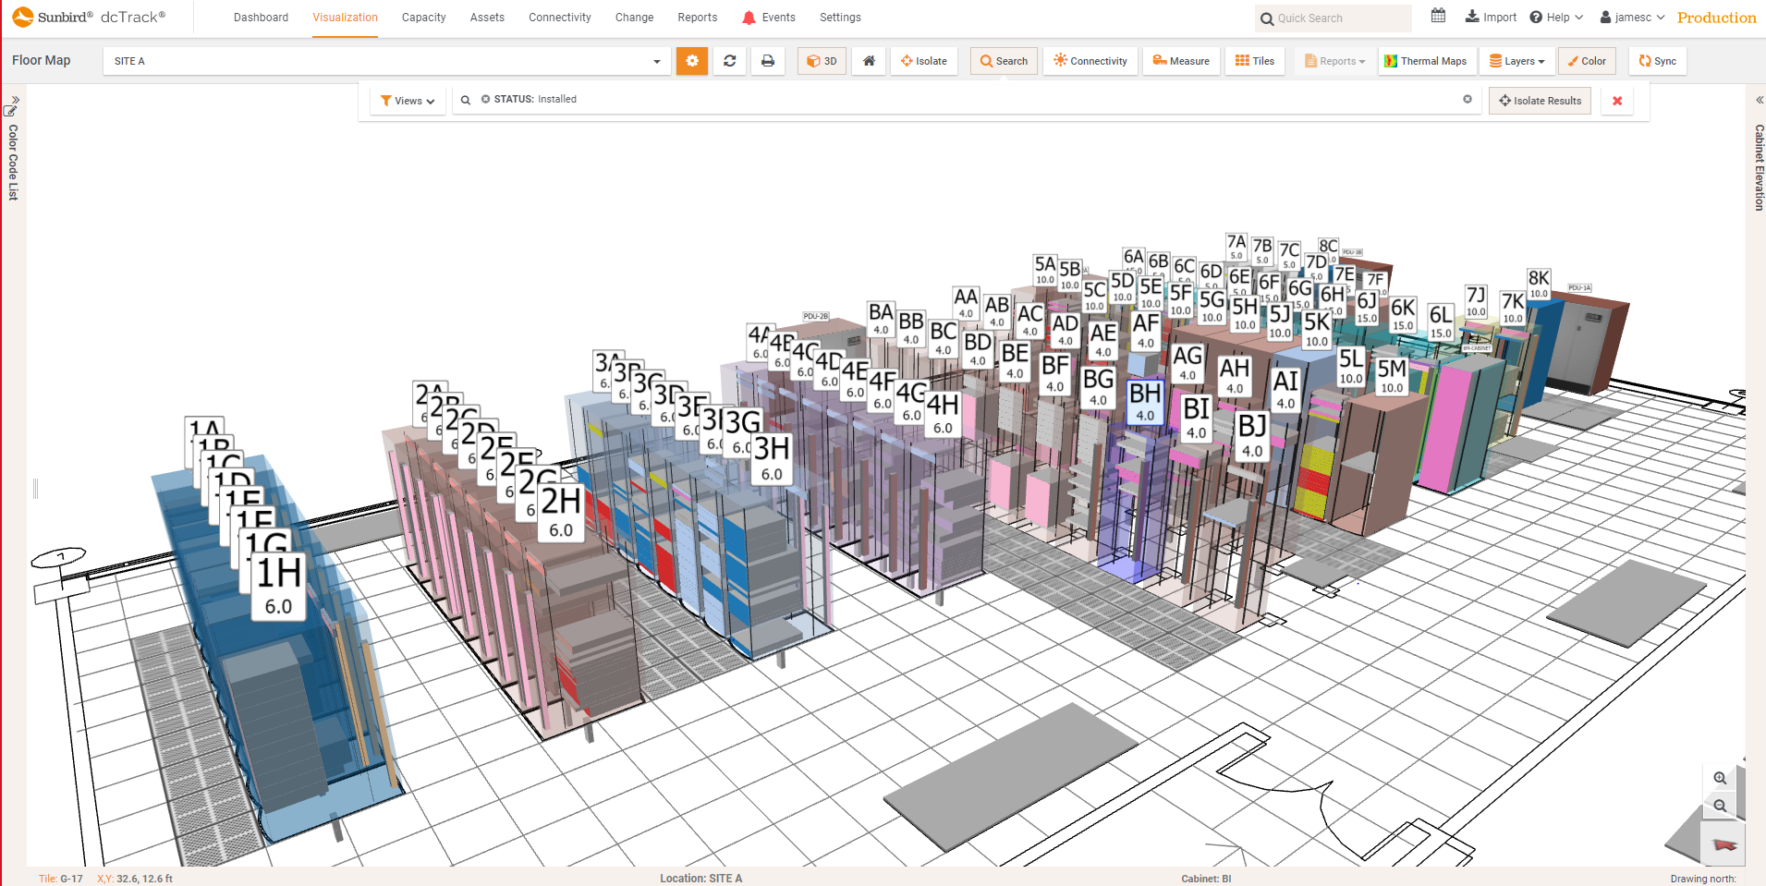Open the Views filter dropdown
The width and height of the screenshot is (1766, 886).
pyautogui.click(x=407, y=100)
